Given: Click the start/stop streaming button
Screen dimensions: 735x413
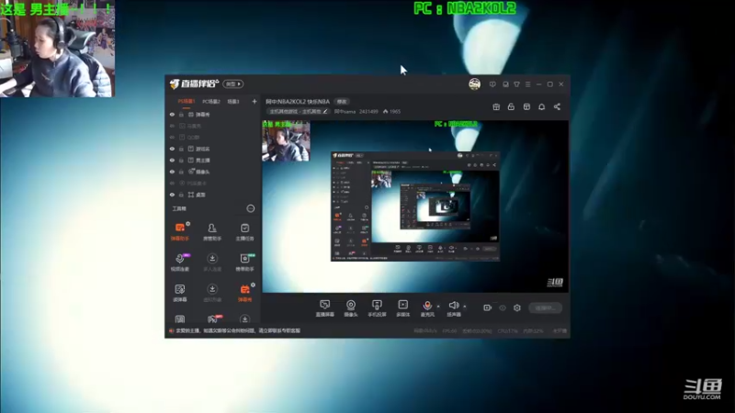Looking at the screenshot, I should click(x=545, y=307).
